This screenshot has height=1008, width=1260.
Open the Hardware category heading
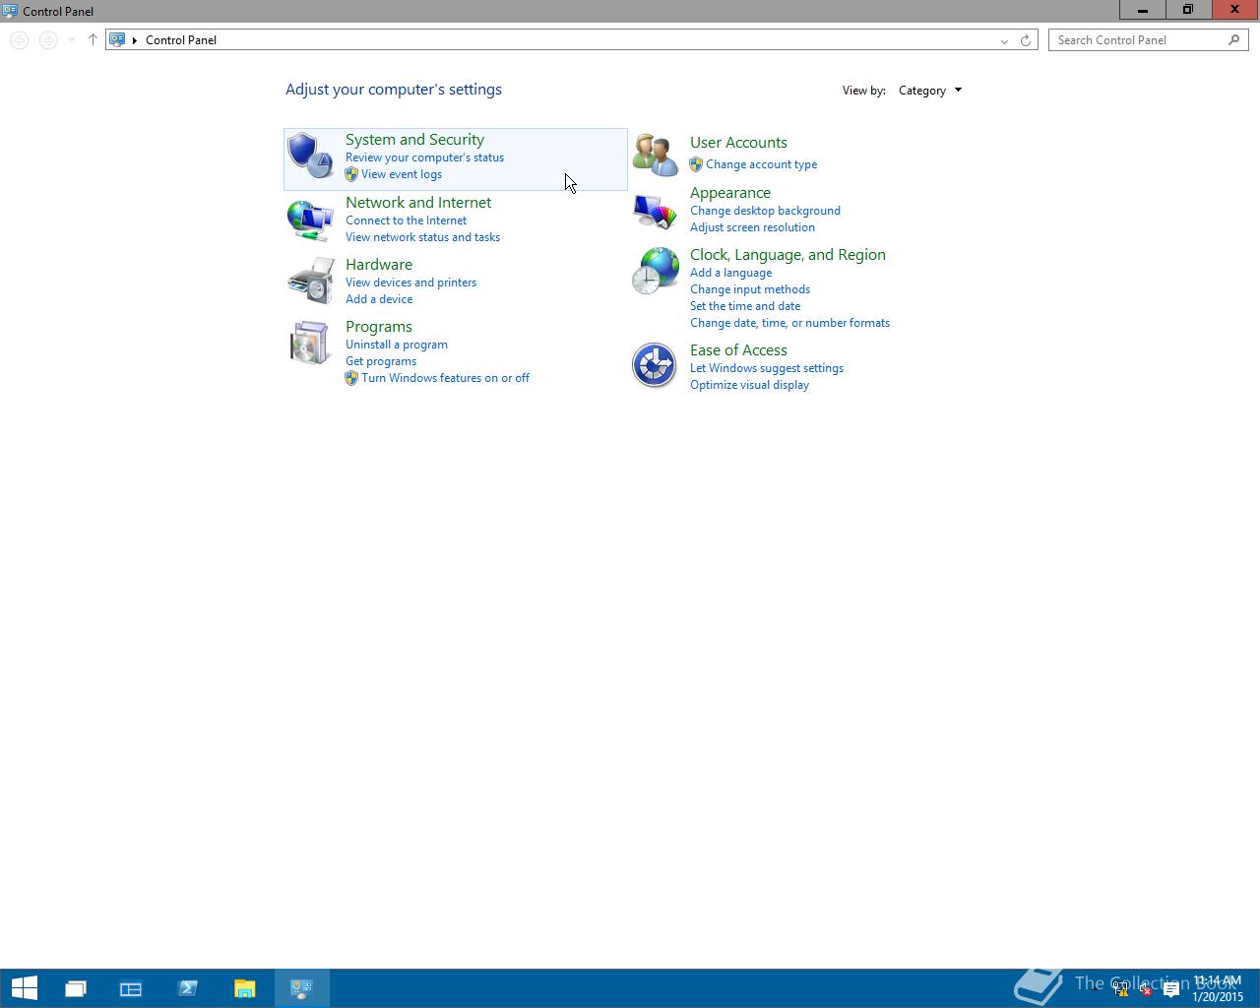tap(379, 265)
